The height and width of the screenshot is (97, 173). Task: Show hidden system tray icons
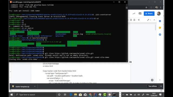123,95
